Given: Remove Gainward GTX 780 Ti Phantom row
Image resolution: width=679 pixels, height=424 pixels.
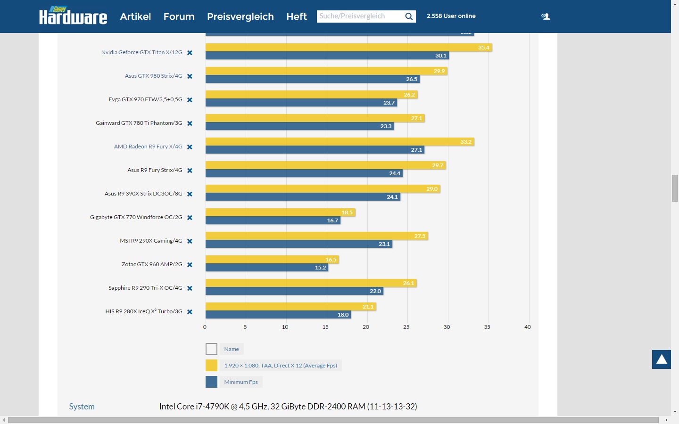Looking at the screenshot, I should tap(190, 123).
